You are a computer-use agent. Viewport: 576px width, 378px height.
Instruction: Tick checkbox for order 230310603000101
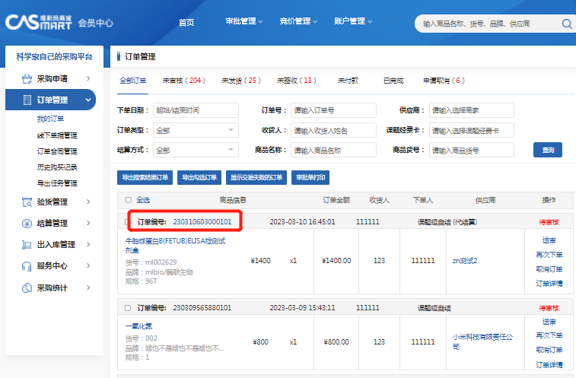128,222
